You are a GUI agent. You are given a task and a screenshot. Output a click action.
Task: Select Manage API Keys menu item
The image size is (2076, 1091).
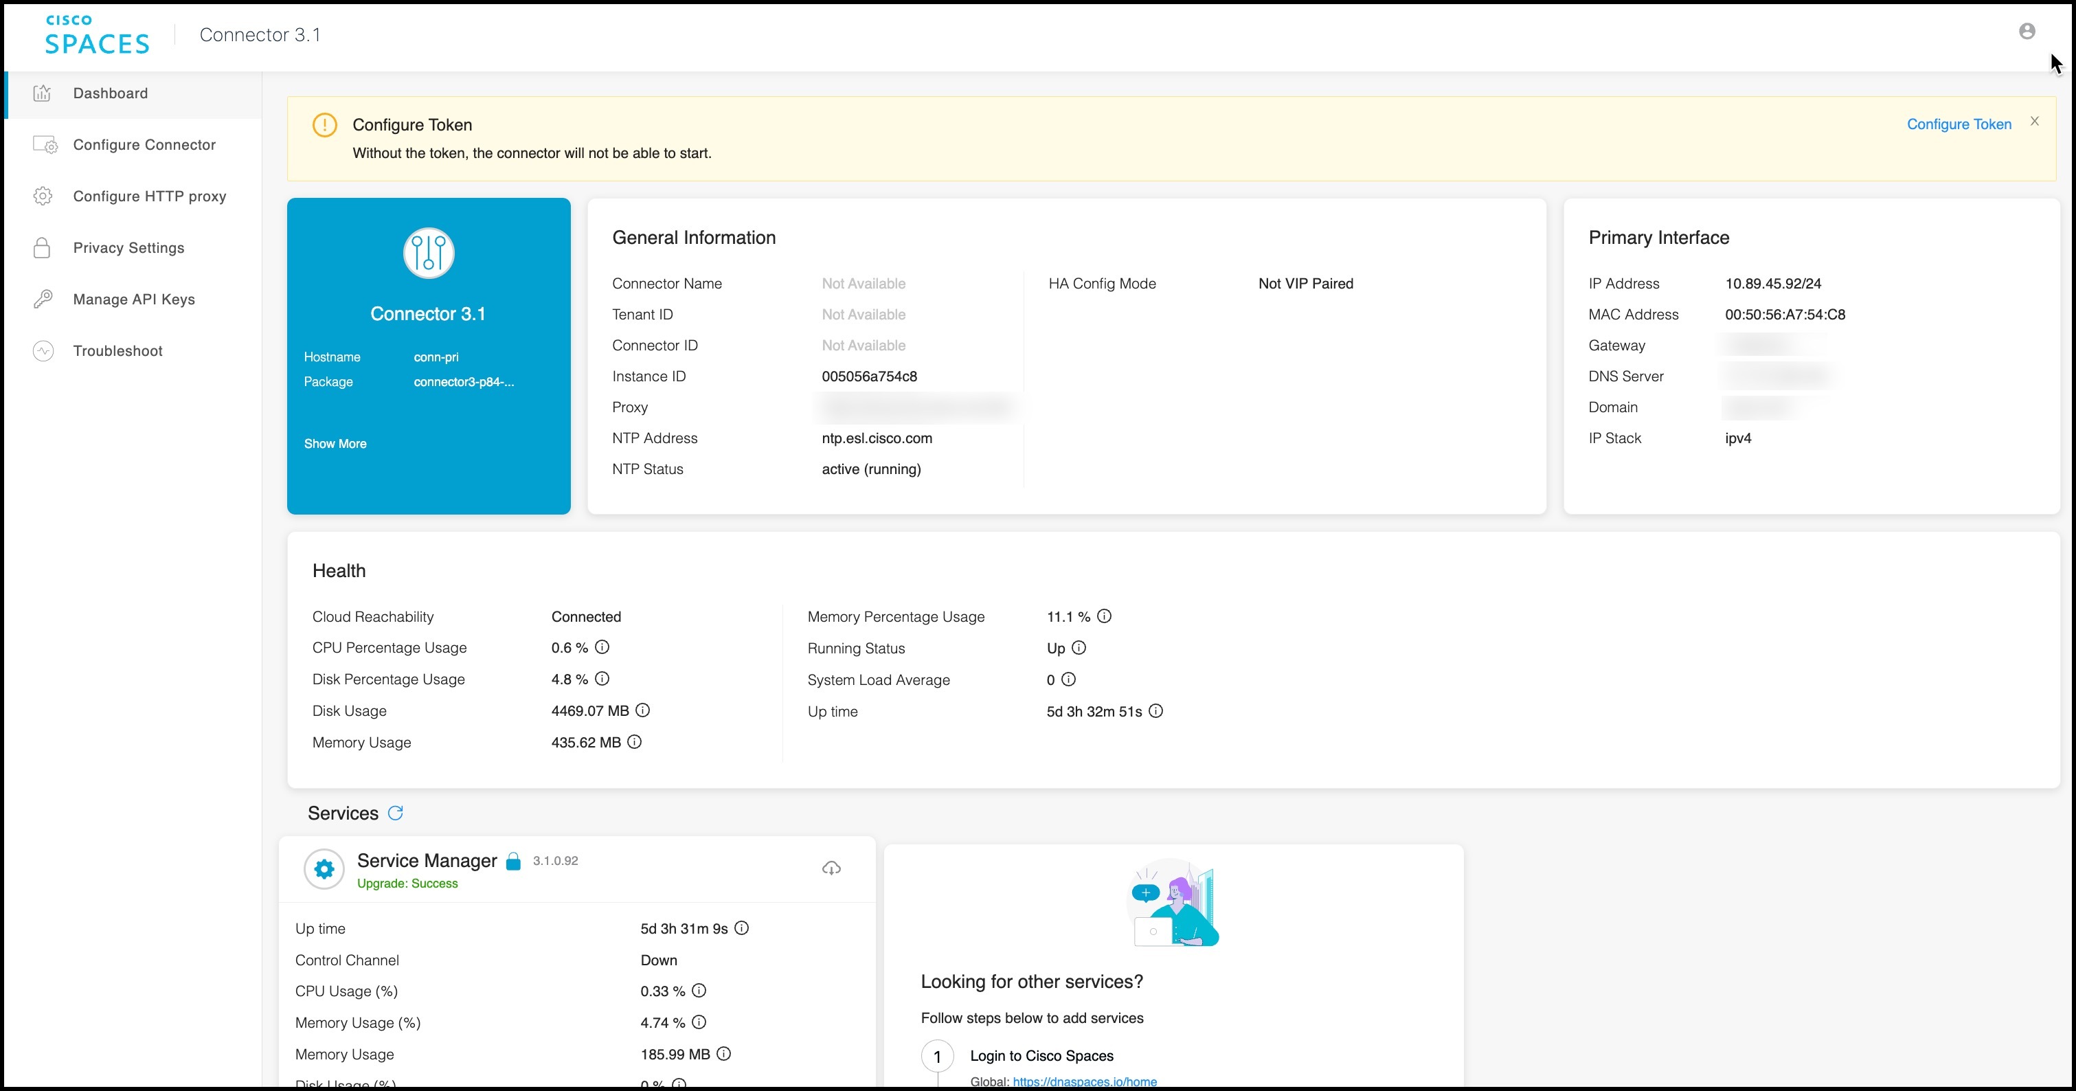133,300
